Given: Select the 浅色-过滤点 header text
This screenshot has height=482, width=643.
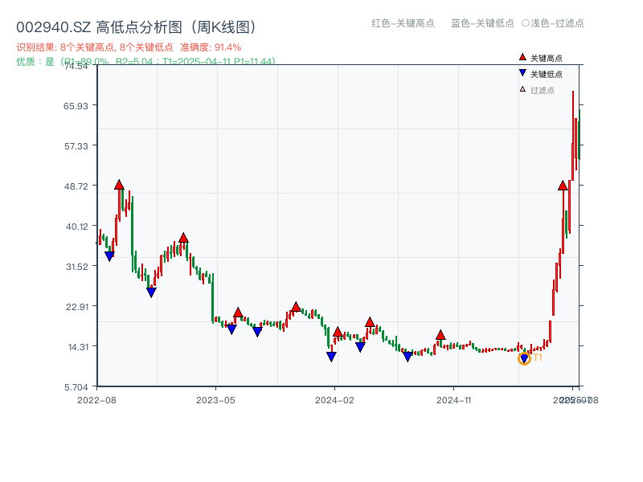Looking at the screenshot, I should pyautogui.click(x=557, y=23).
